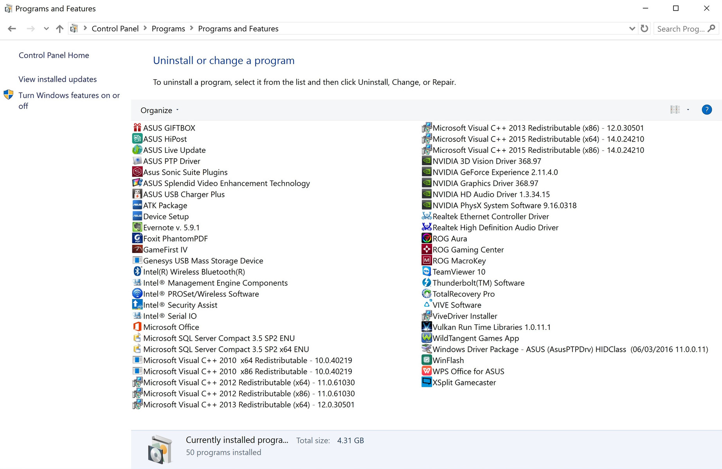Click the NVIDIA PhysX System Software icon
This screenshot has width=722, height=469.
[427, 205]
